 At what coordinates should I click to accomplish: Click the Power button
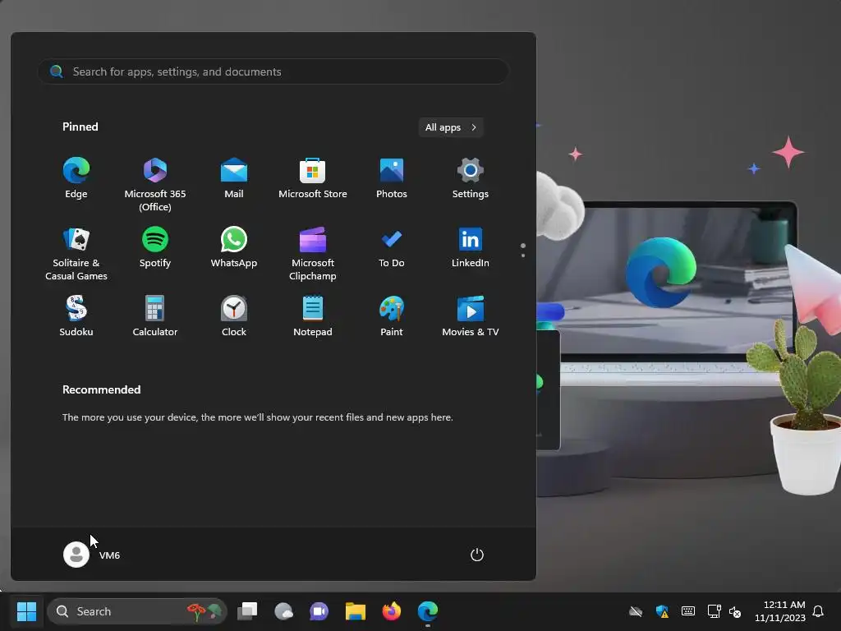tap(477, 555)
